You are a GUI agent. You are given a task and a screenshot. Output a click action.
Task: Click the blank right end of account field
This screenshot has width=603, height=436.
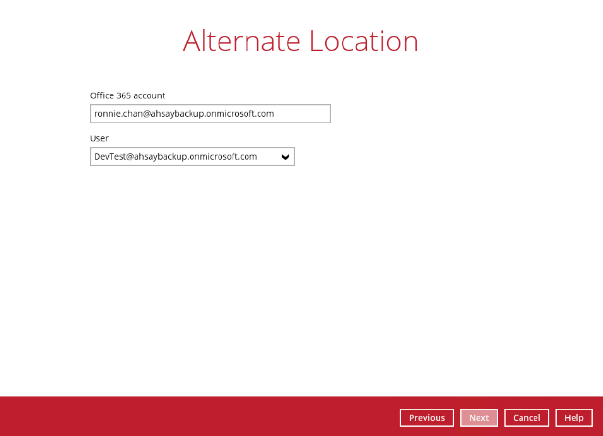(x=309, y=114)
